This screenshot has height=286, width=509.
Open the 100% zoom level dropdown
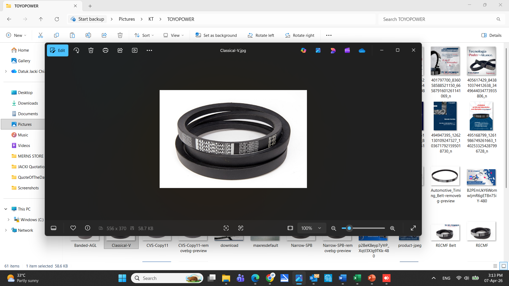coord(311,228)
